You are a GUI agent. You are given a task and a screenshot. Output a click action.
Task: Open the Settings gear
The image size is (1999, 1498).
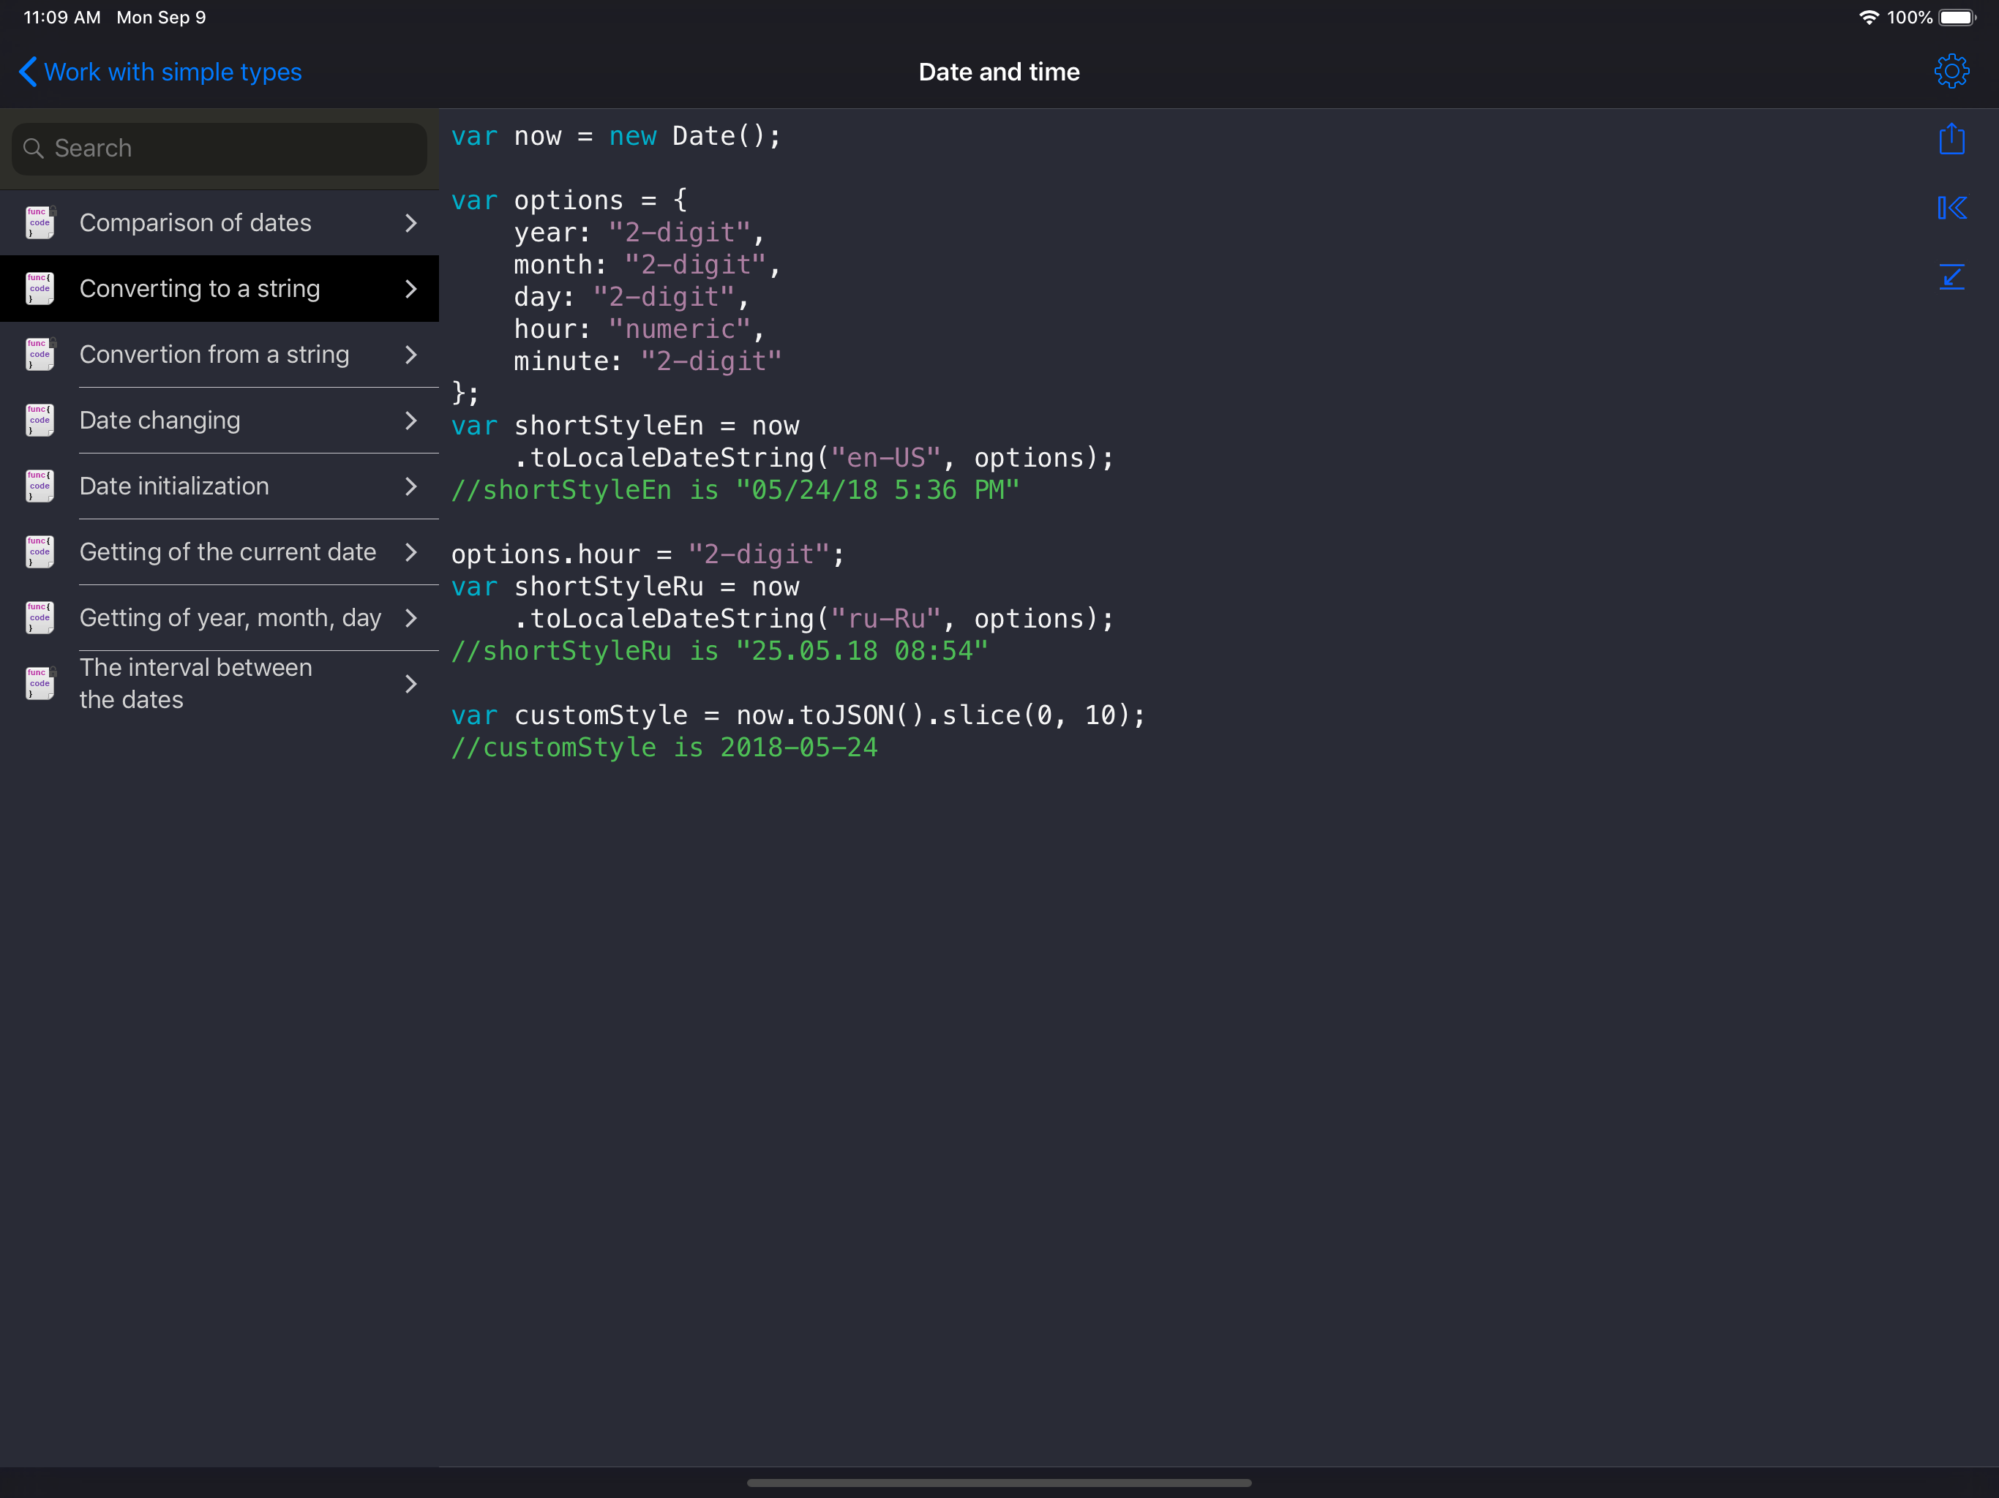[1951, 72]
